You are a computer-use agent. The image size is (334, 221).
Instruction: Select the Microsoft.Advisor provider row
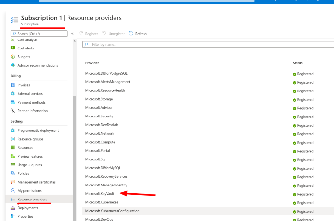coord(208,108)
